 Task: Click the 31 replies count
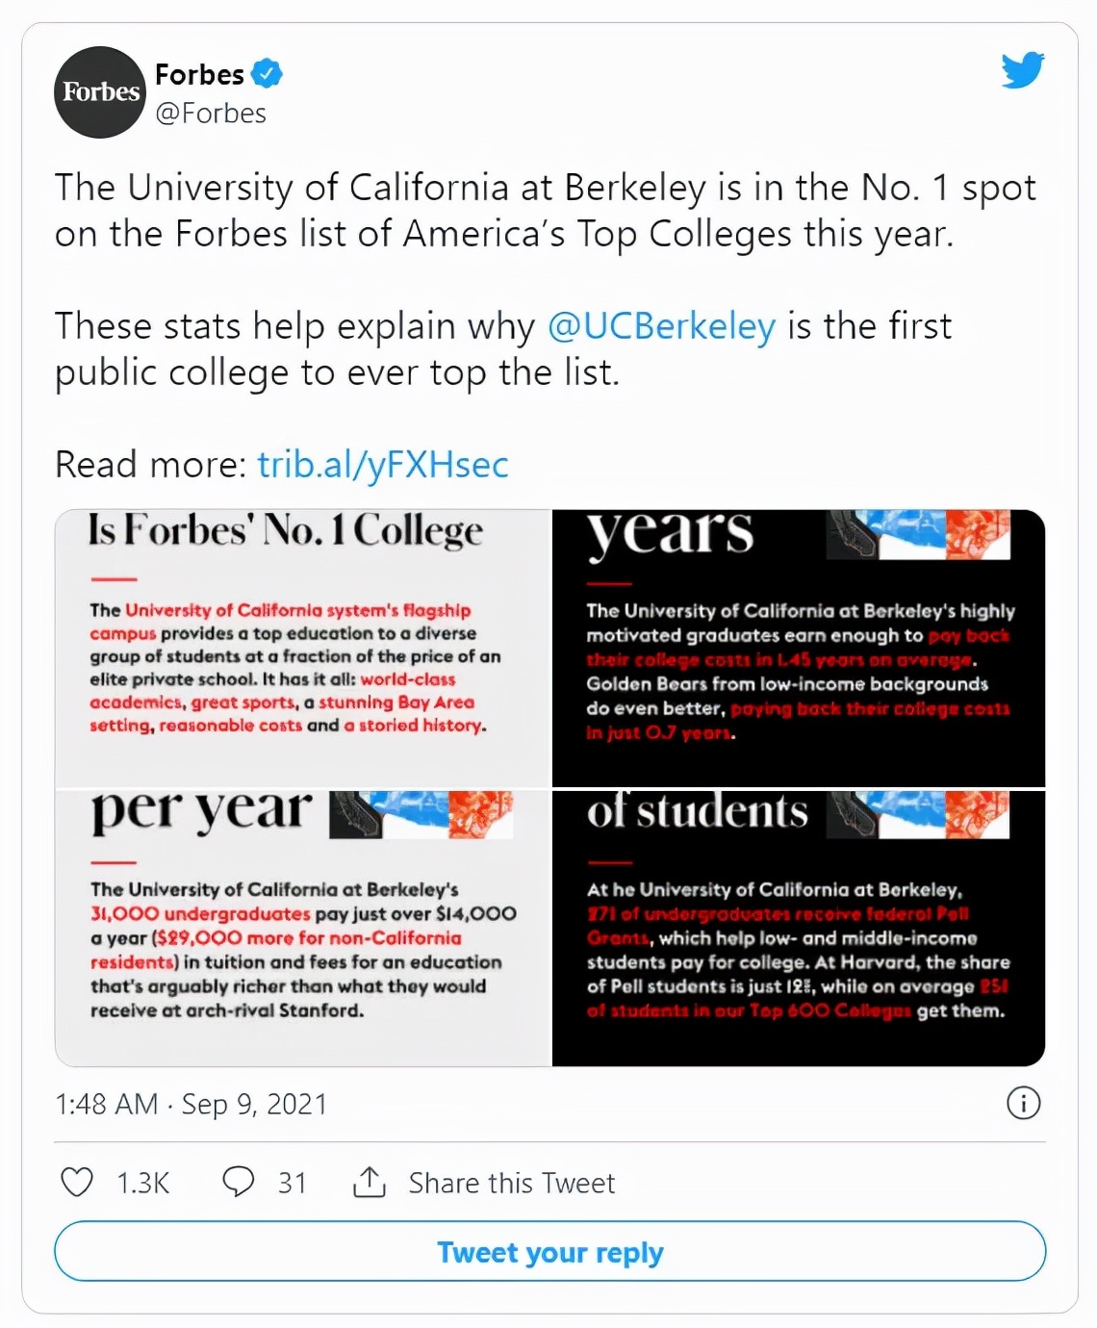tap(292, 1183)
